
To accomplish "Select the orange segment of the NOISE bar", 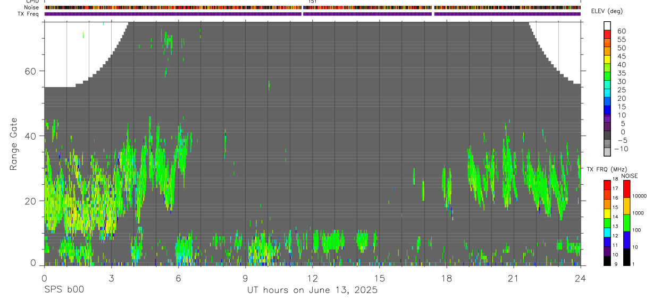I will point(626,206).
